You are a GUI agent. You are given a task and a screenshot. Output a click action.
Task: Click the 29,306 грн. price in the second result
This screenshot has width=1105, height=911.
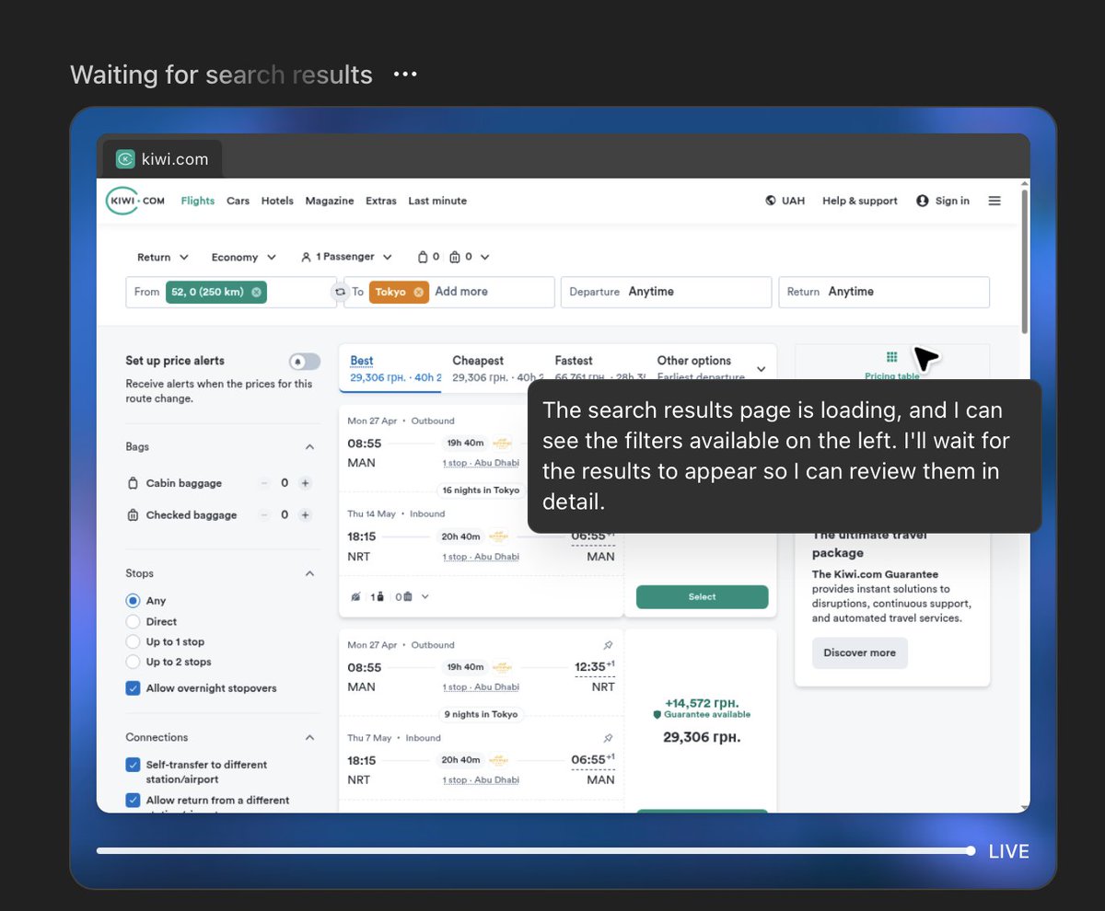[702, 737]
